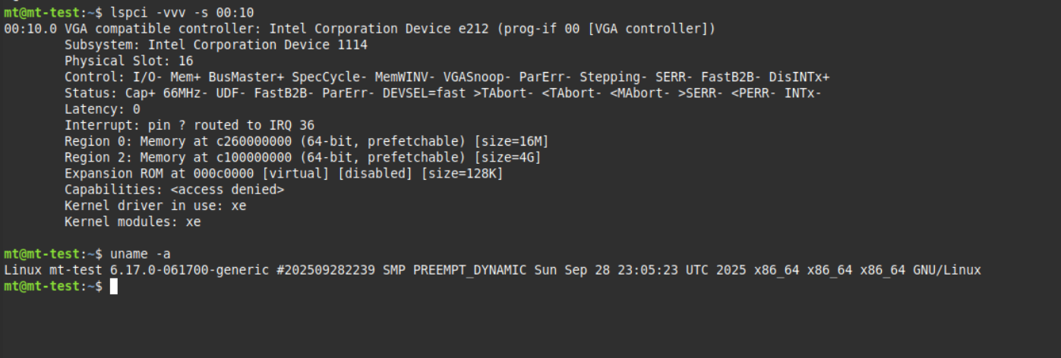
Task: Click the 'Physical Slot: 16' line
Action: 128,61
